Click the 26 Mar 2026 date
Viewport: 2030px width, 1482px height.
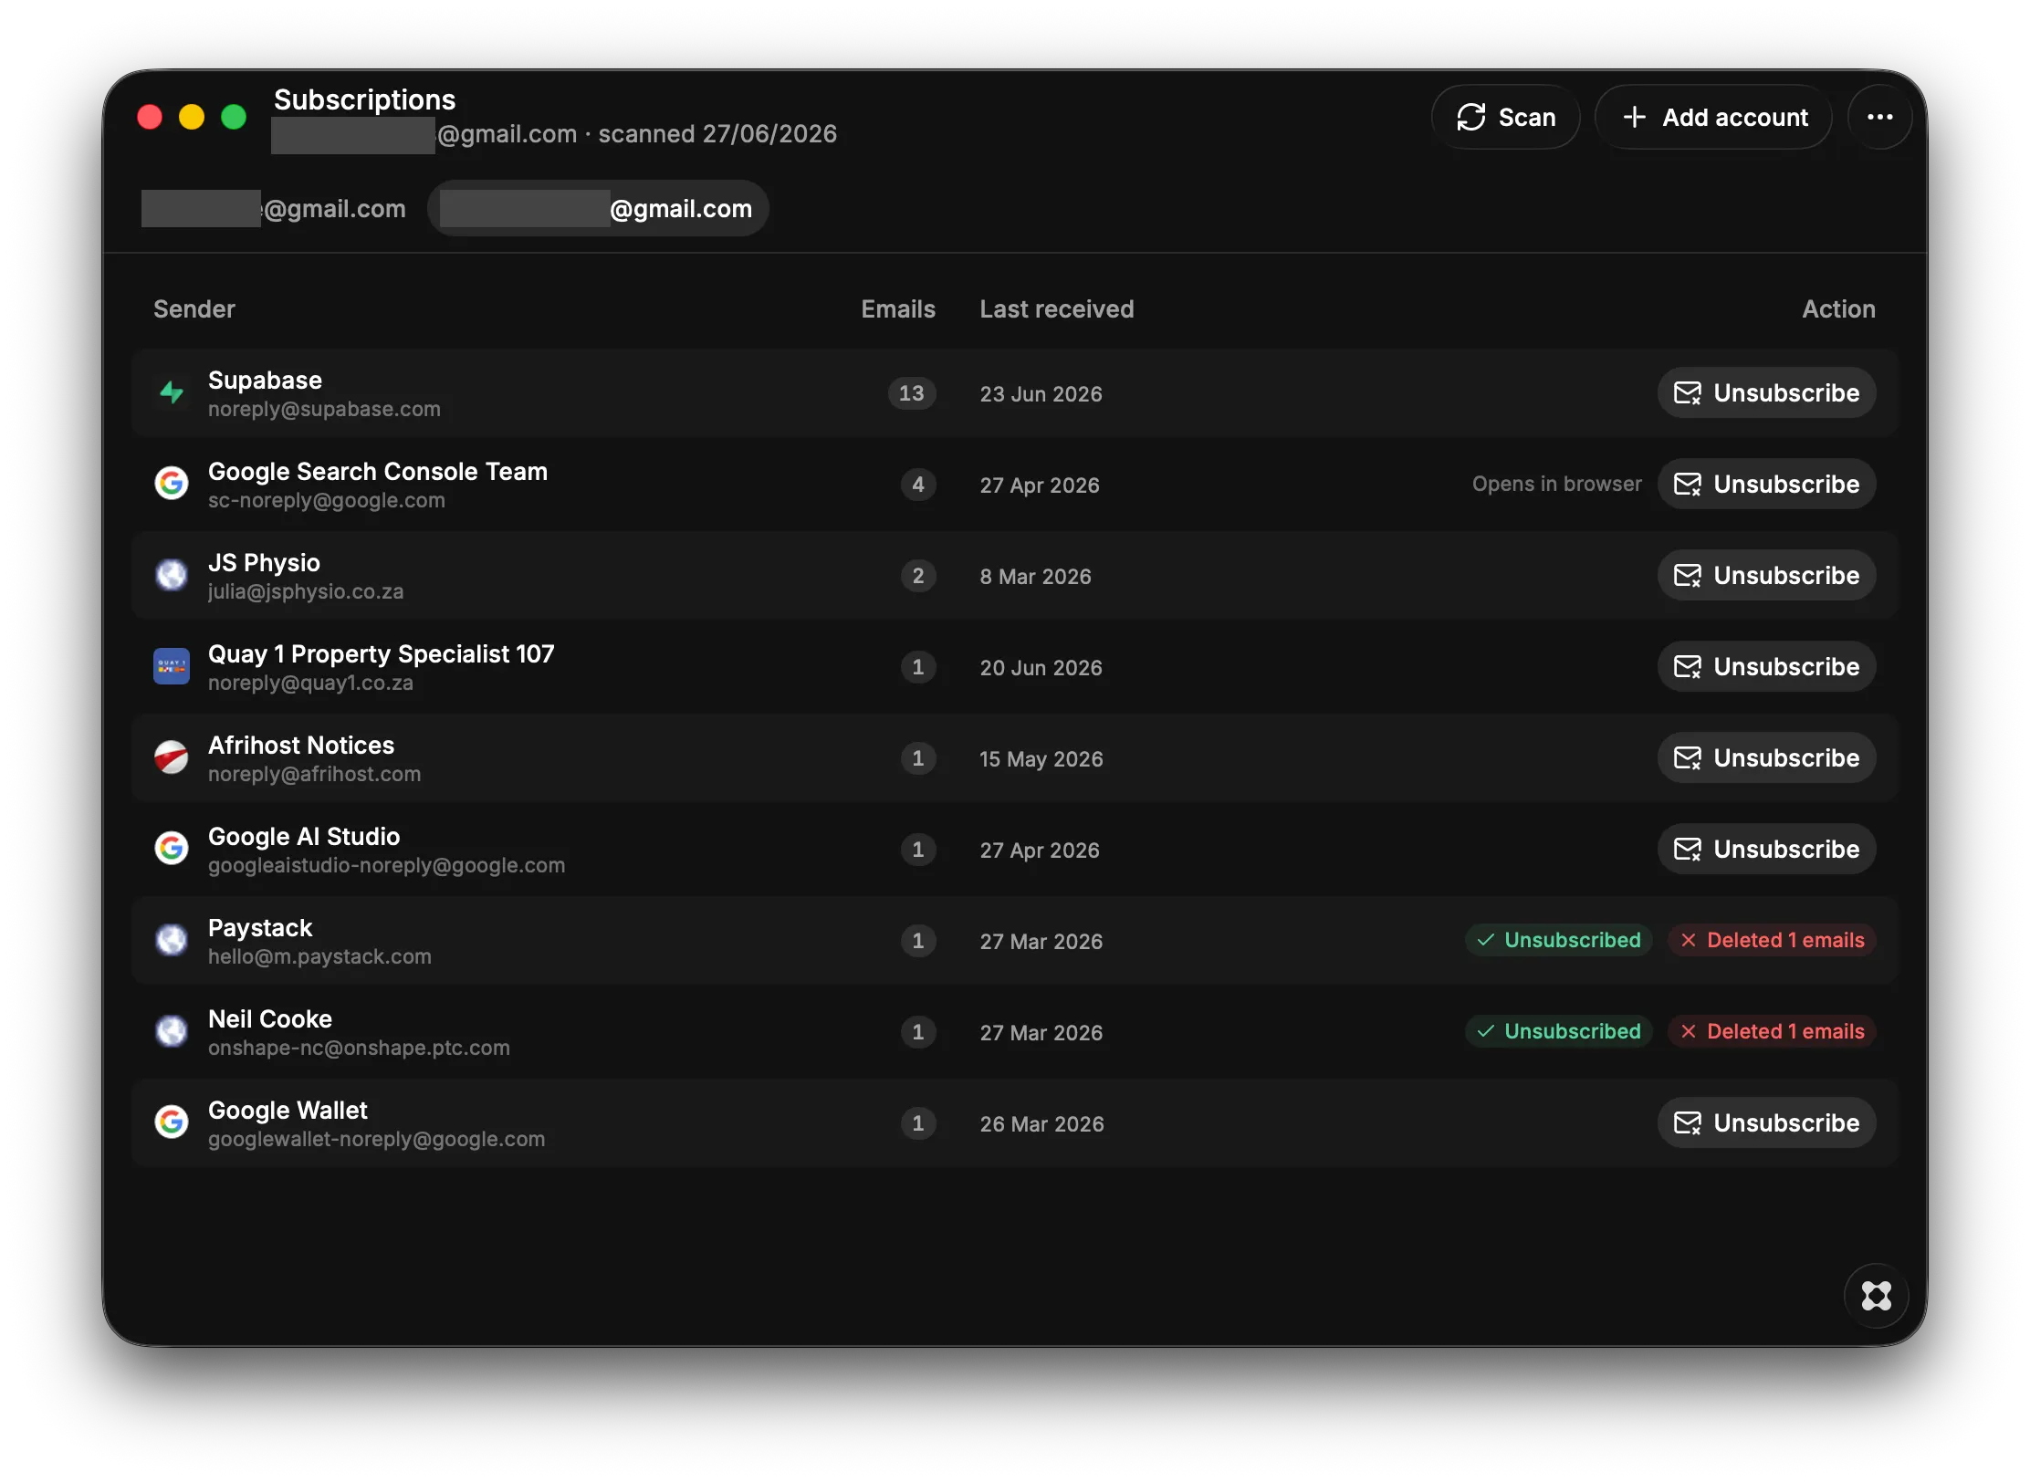[x=1041, y=1124]
